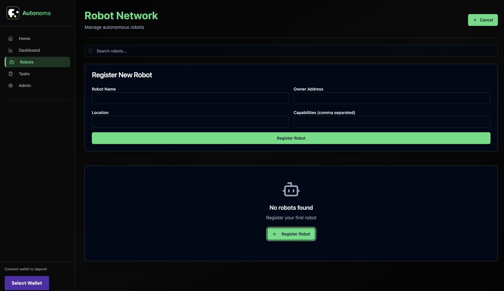504x291 pixels.
Task: Click the Capabilities (comma separated) label
Action: pyautogui.click(x=324, y=113)
